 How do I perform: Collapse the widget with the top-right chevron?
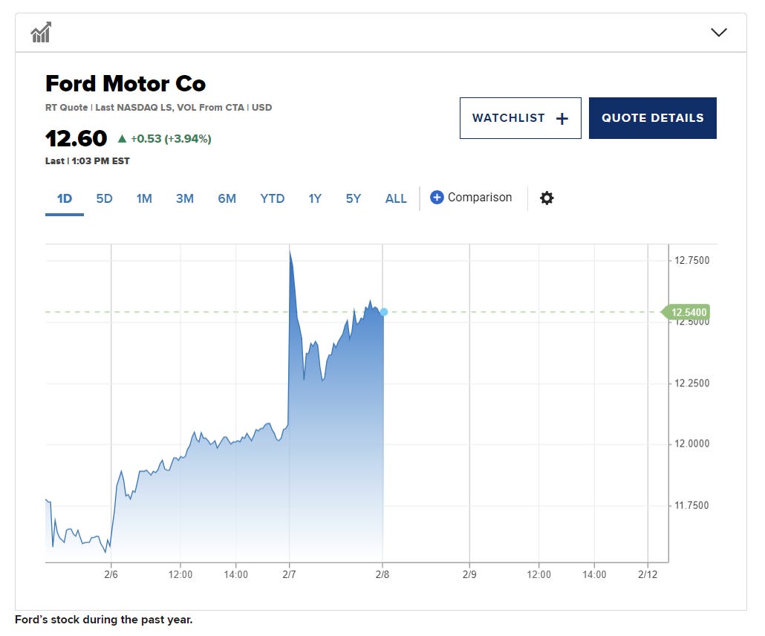tap(718, 33)
